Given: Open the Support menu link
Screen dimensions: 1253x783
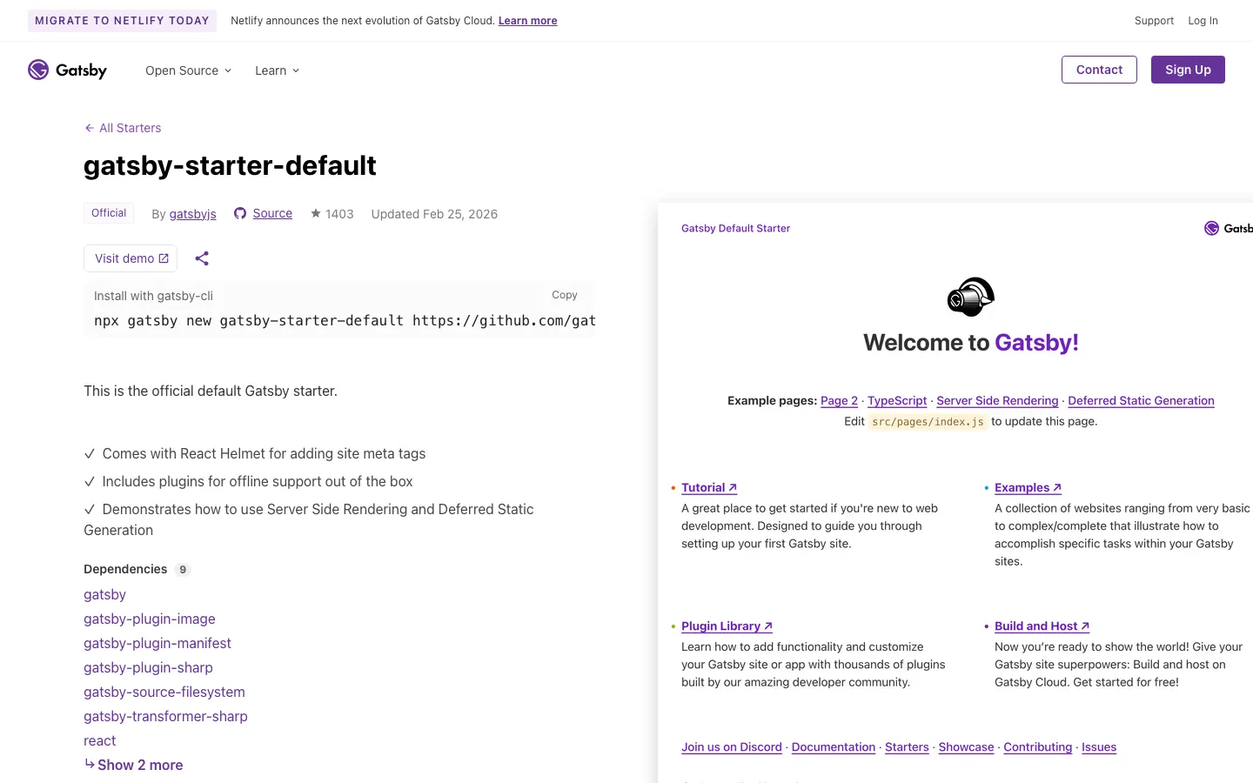Looking at the screenshot, I should 1154,21.
